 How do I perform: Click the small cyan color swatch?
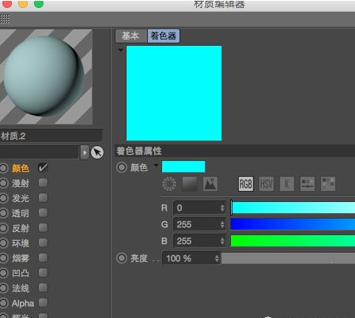click(183, 166)
